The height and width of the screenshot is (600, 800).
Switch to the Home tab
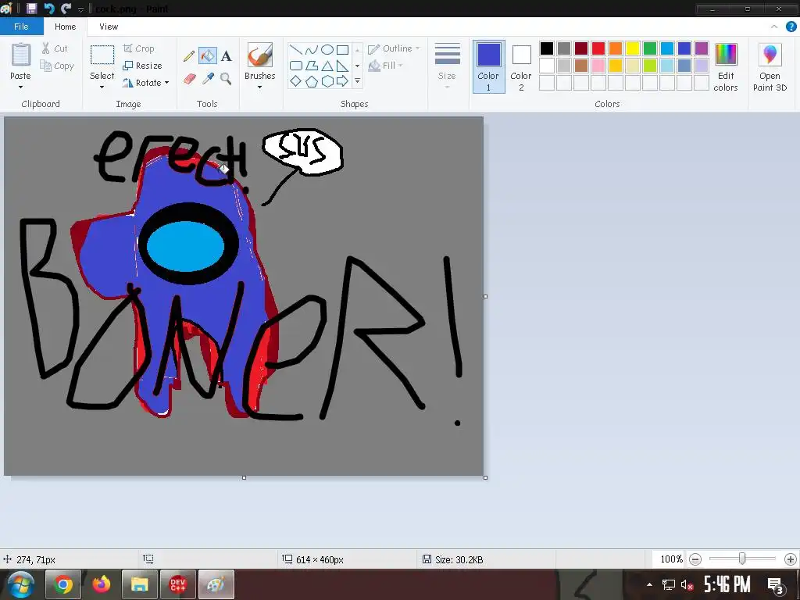tap(66, 27)
